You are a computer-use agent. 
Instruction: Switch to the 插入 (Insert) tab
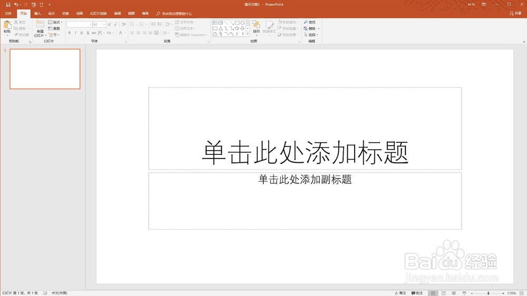[x=37, y=14]
